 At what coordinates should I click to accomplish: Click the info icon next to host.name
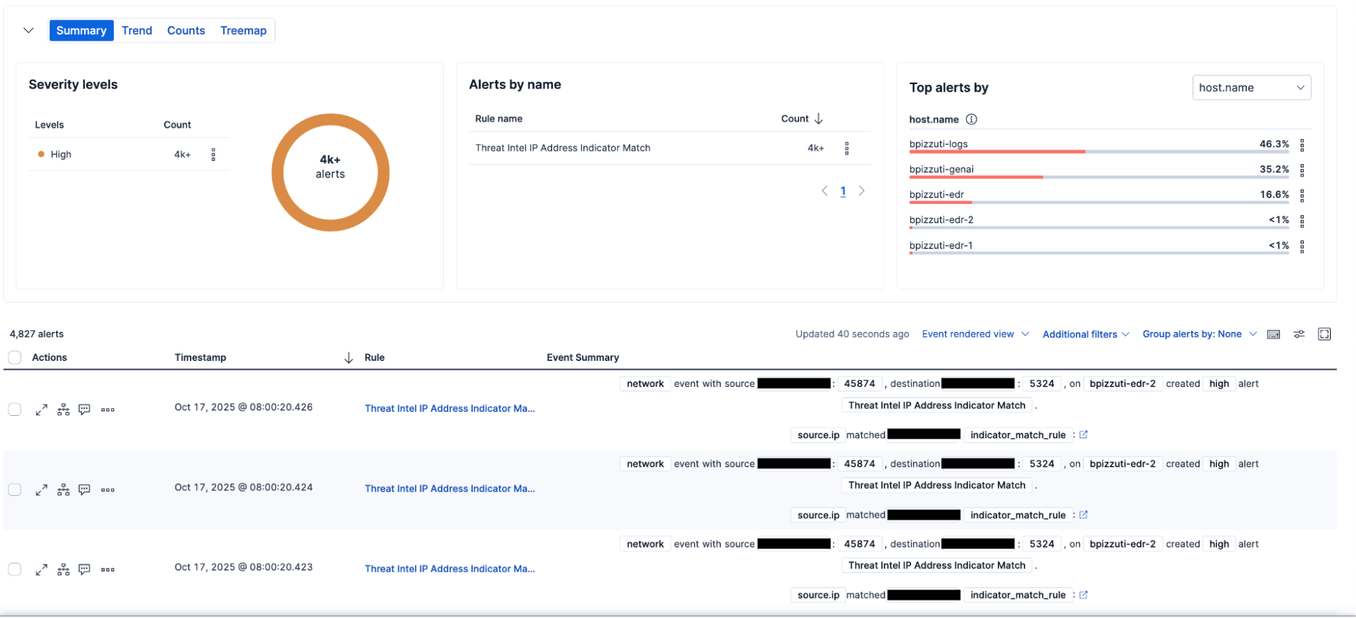pyautogui.click(x=971, y=119)
